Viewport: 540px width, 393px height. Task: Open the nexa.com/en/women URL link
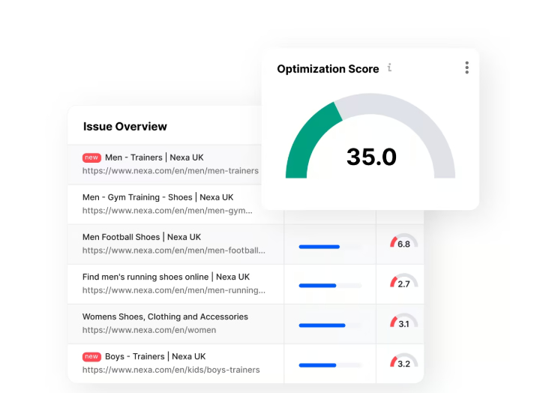(x=149, y=330)
